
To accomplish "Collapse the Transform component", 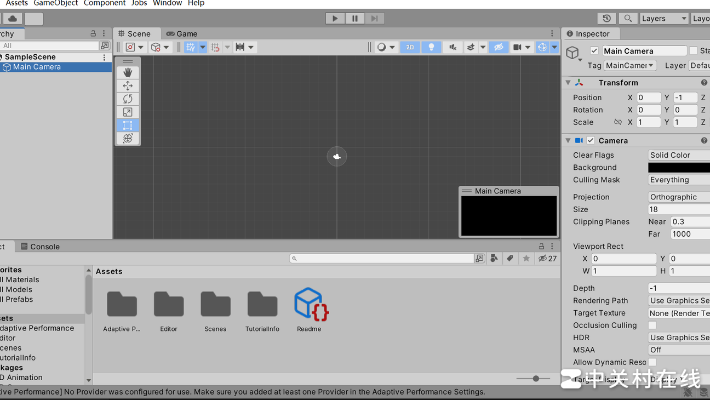I will pyautogui.click(x=568, y=83).
